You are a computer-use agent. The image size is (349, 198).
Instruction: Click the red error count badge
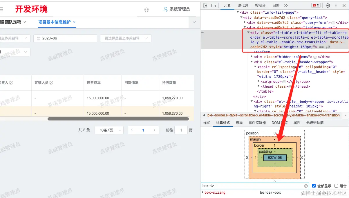316,6
